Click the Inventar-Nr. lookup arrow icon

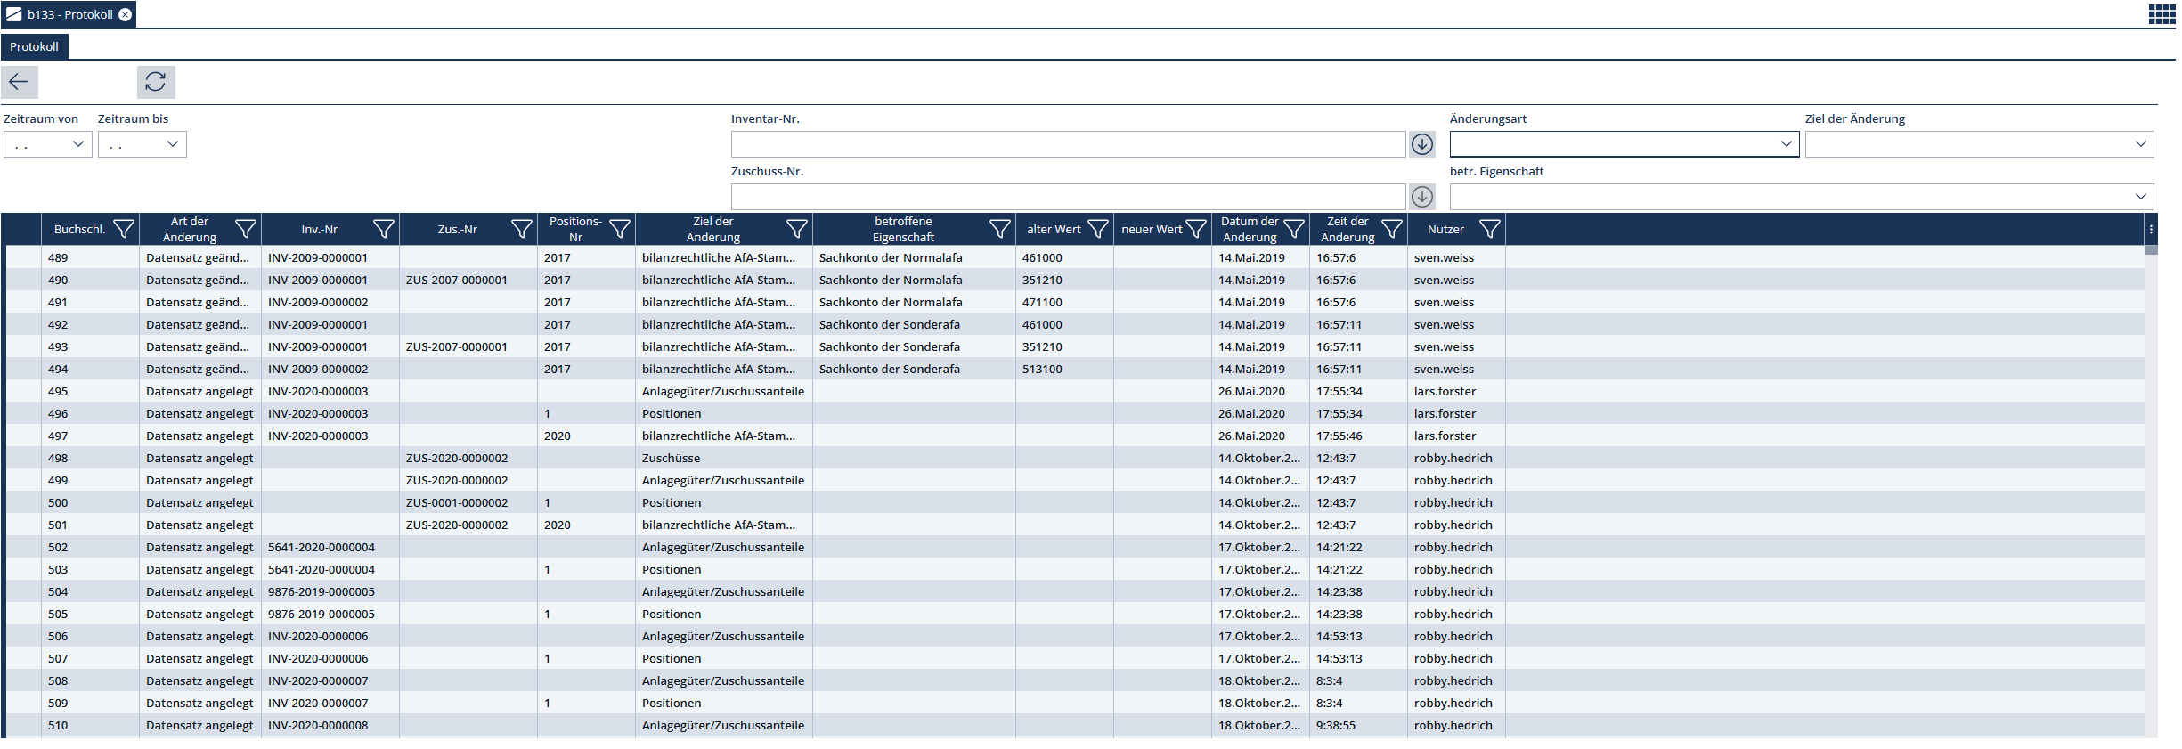[x=1422, y=144]
